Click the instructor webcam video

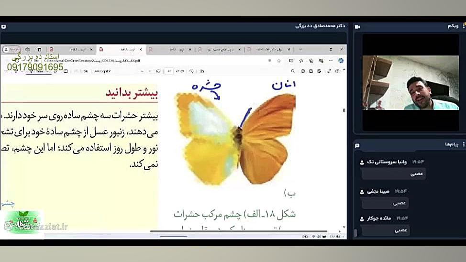(x=411, y=83)
